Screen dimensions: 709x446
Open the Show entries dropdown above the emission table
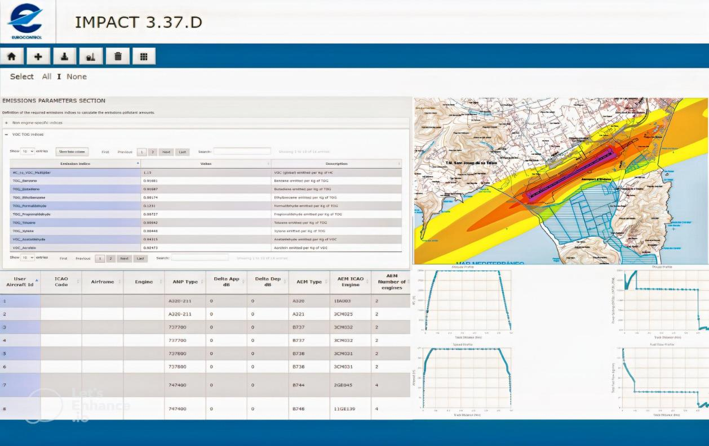(x=28, y=151)
